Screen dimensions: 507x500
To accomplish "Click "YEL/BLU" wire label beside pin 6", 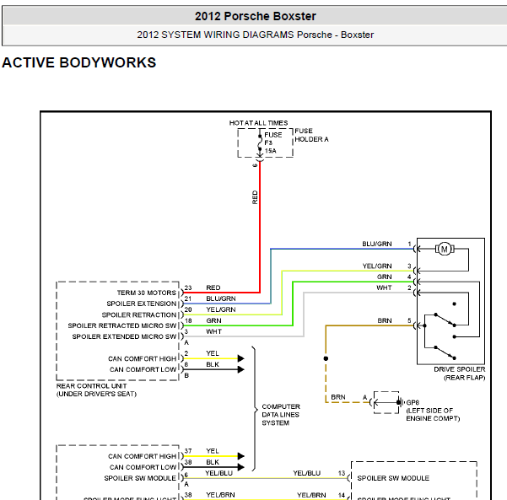I will pos(218,473).
